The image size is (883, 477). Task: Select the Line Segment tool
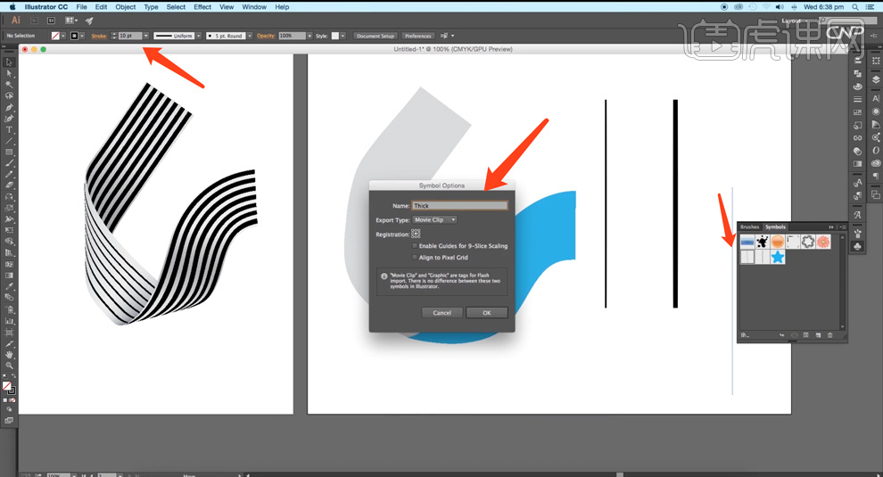pos(9,141)
